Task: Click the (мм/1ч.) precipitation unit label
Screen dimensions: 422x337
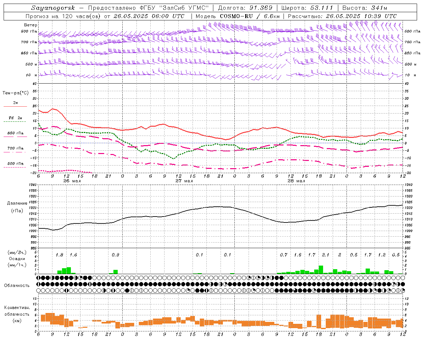Action: click(x=16, y=265)
